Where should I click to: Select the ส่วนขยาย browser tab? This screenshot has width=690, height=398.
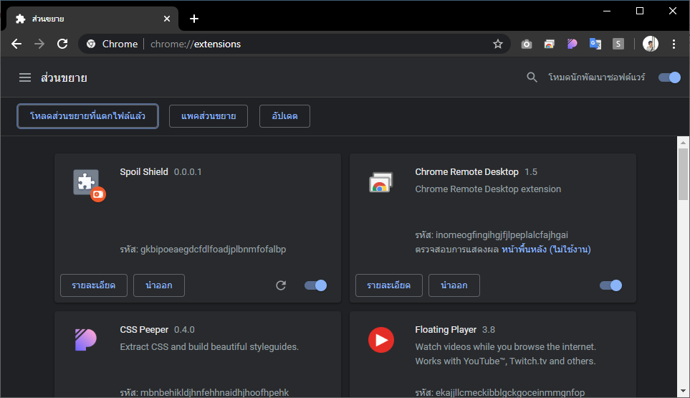pos(92,19)
